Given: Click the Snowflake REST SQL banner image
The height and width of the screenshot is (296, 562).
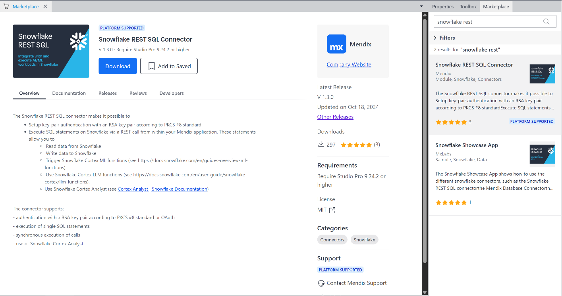Looking at the screenshot, I should (51, 51).
